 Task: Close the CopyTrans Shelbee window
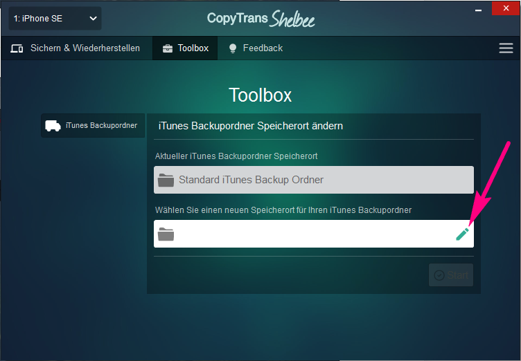[x=506, y=8]
